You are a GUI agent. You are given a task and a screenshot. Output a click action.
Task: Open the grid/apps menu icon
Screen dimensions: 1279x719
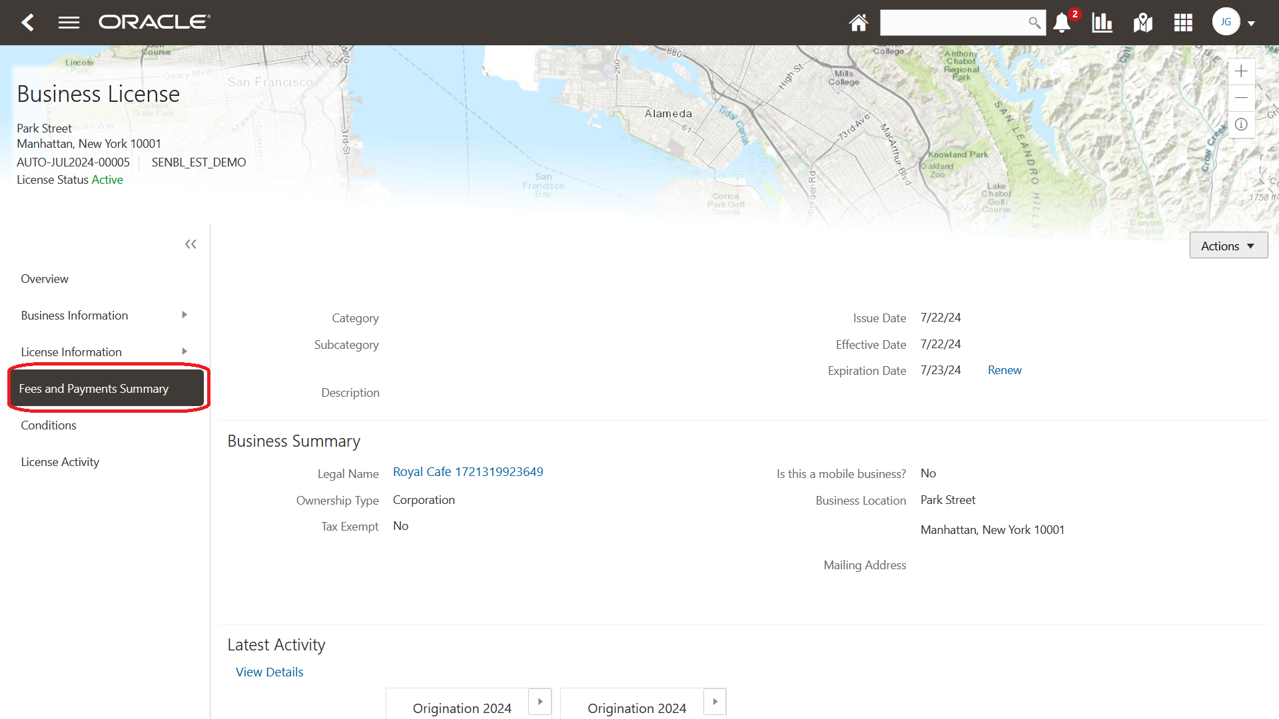1183,21
